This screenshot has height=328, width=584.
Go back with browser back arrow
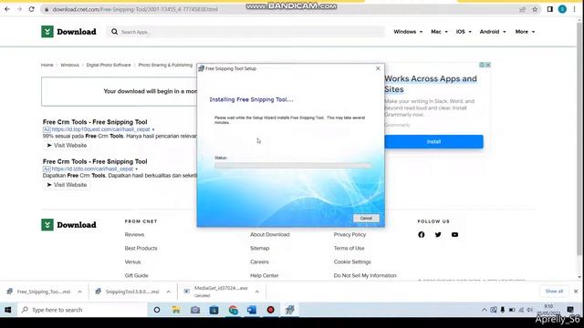coord(7,9)
